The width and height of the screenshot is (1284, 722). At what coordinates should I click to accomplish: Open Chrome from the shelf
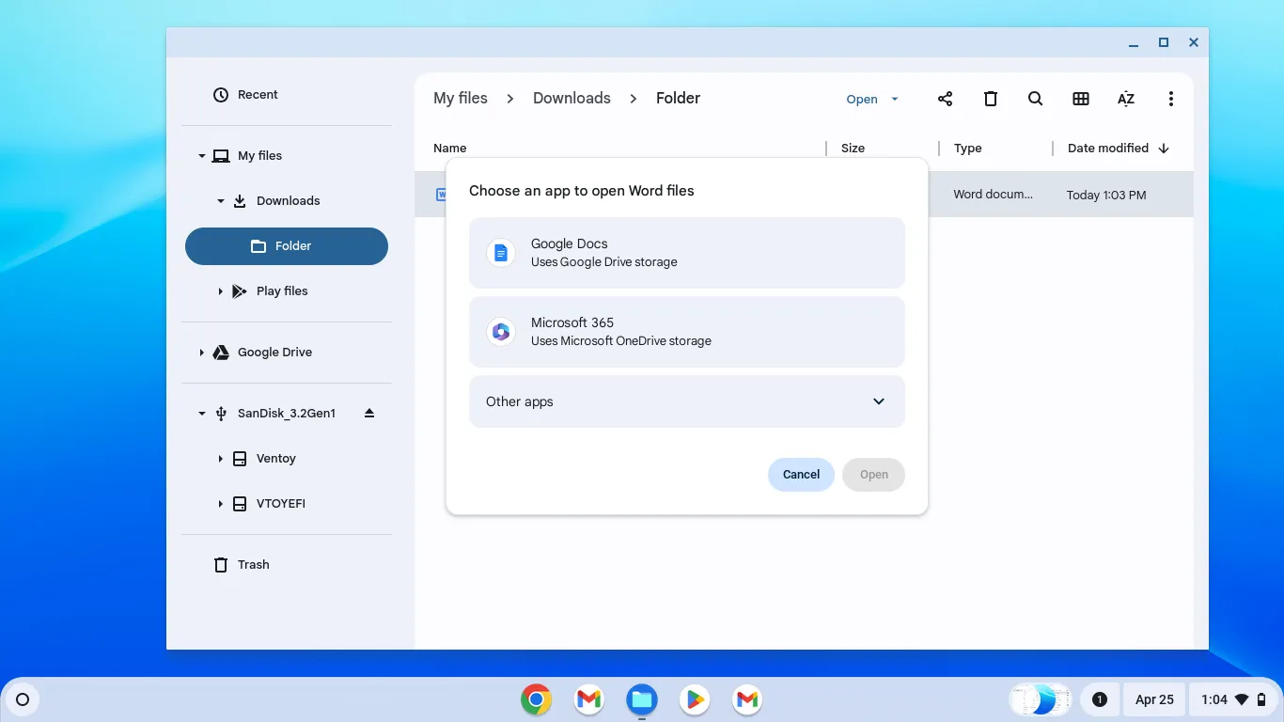click(536, 699)
